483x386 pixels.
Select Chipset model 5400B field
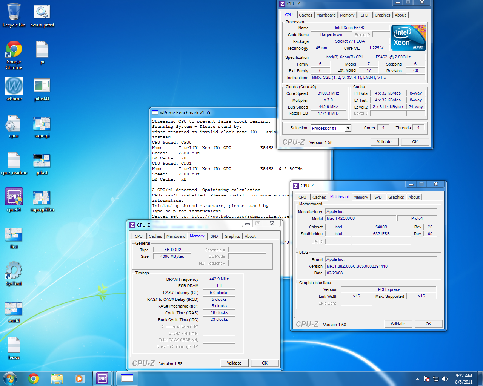pyautogui.click(x=381, y=227)
